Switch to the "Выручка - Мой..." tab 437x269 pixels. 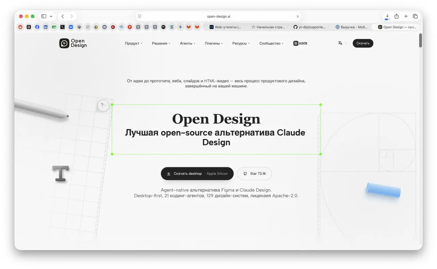351,27
